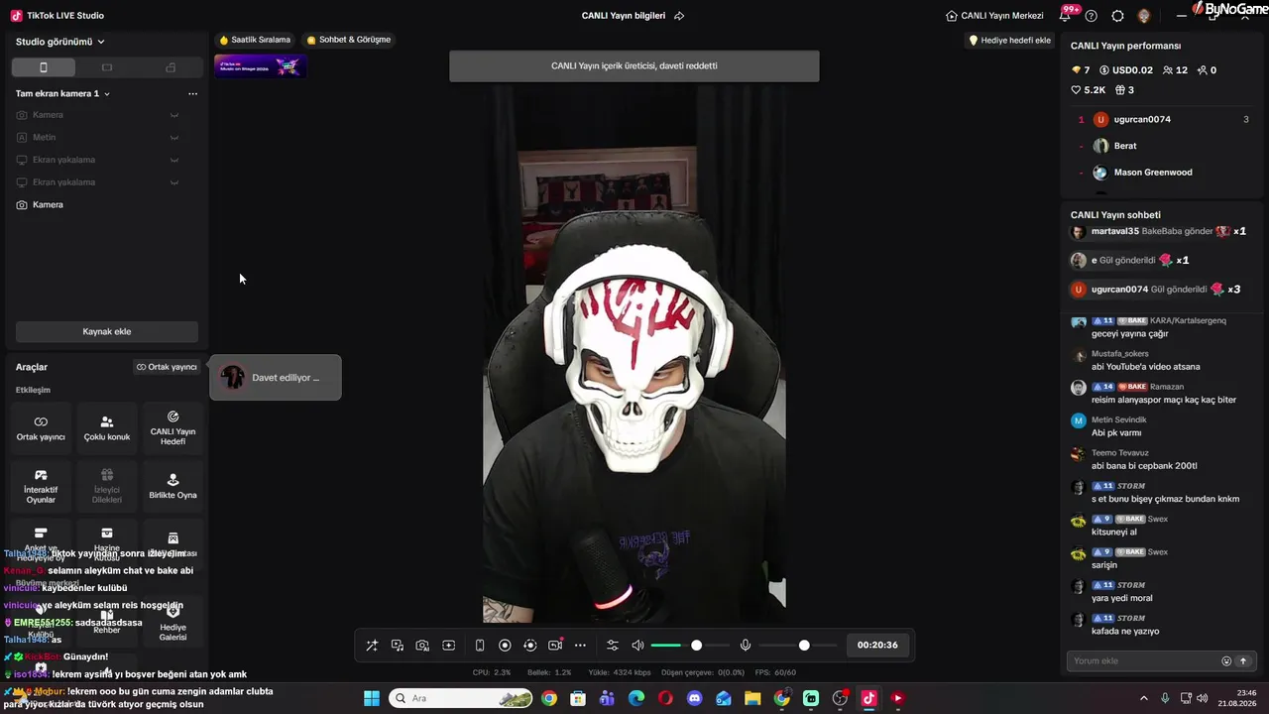Open the audio mixer settings icon

pyautogui.click(x=613, y=646)
